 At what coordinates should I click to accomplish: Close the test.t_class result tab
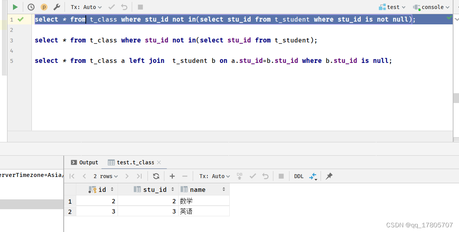coord(159,162)
